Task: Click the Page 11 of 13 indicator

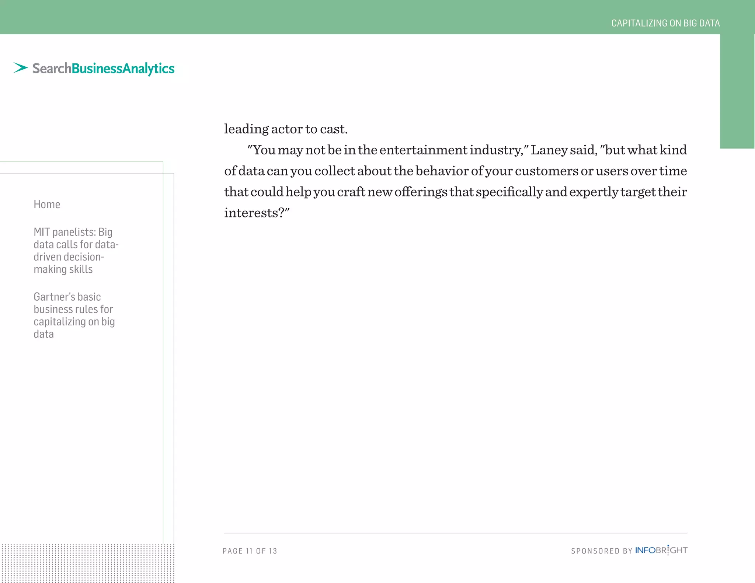Action: coord(250,551)
